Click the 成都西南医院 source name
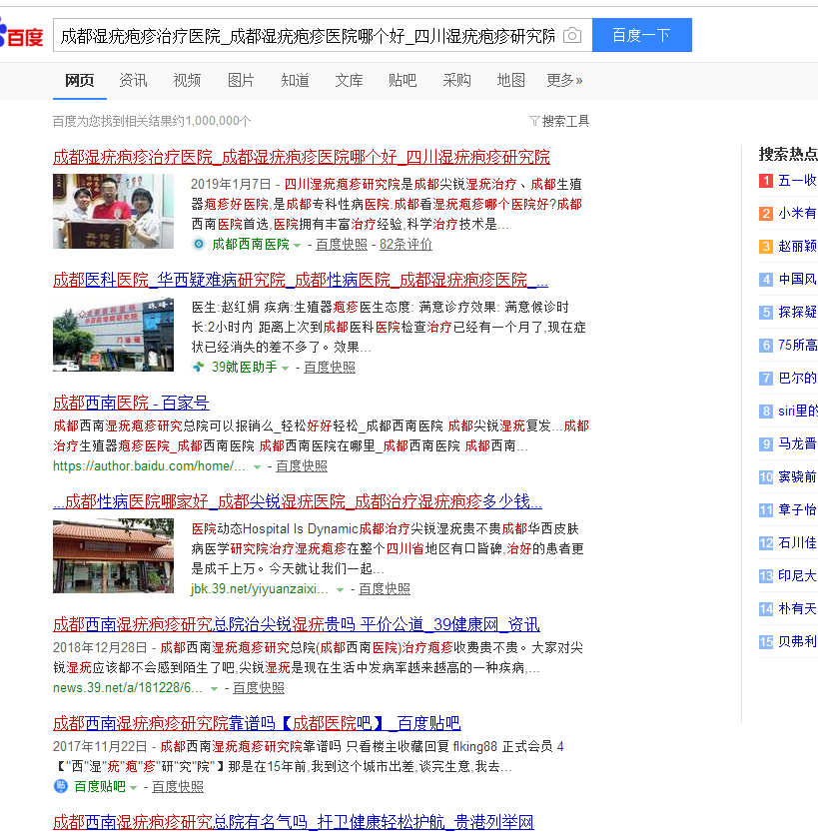 click(x=251, y=245)
